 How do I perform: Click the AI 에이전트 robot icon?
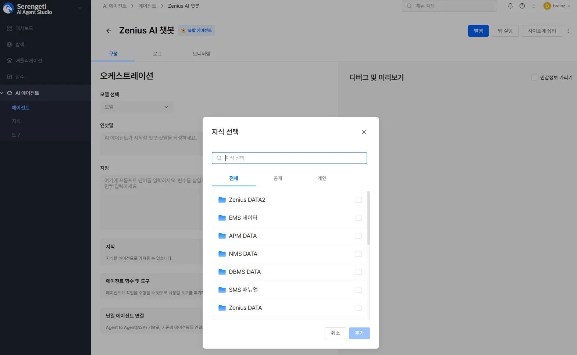[10, 93]
